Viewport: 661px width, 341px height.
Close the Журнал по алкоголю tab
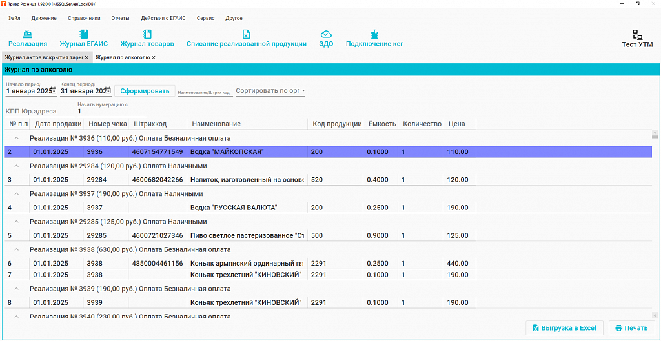pyautogui.click(x=154, y=57)
